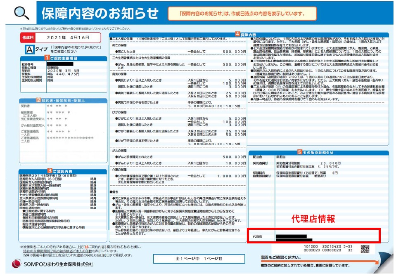The height and width of the screenshot is (276, 396).
Task: Click the '●病気で所定の手術を受けたとき' line
Action: (137, 102)
